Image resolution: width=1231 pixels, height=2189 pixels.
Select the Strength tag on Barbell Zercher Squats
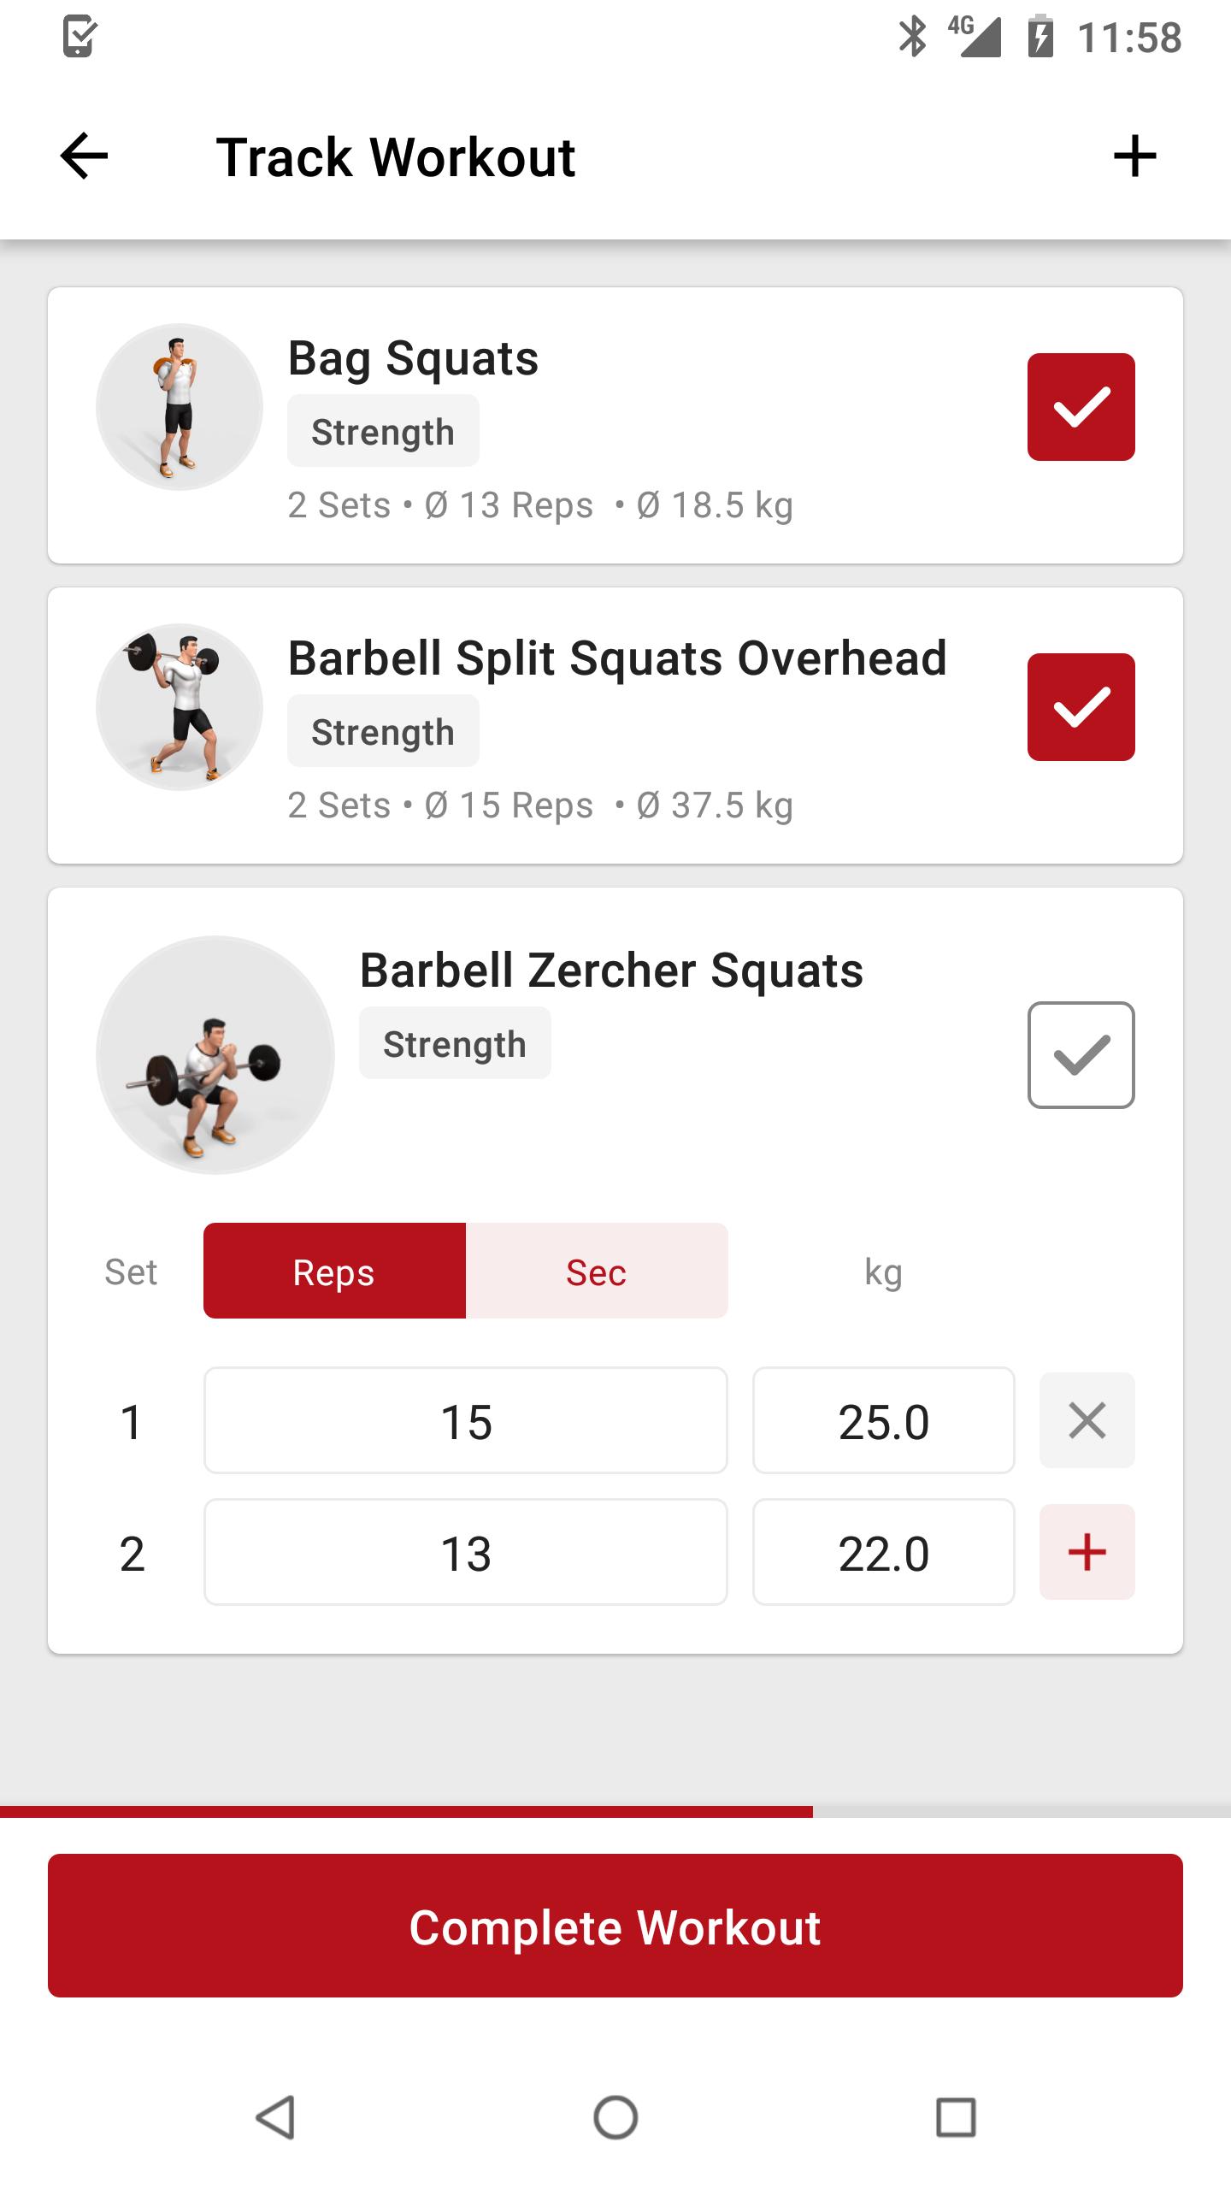454,1042
